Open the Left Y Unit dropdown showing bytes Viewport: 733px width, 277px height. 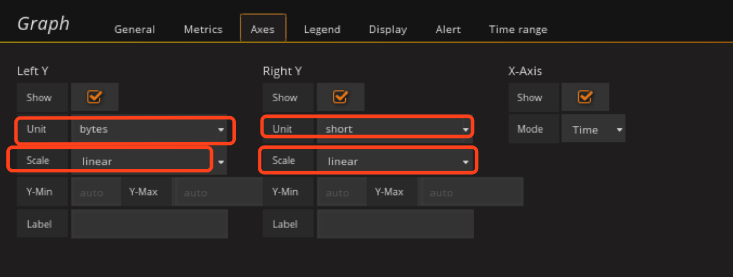151,129
